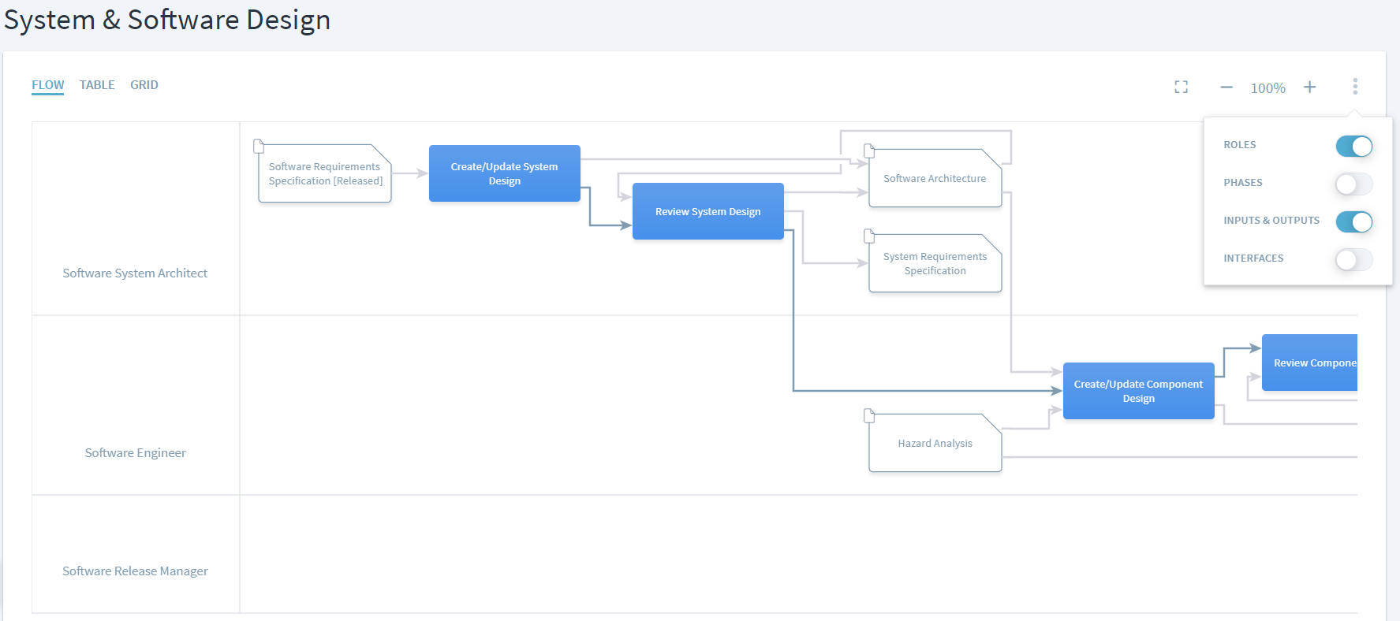Disable the Roles toggle
Screen dimensions: 1400x621
pos(1353,146)
